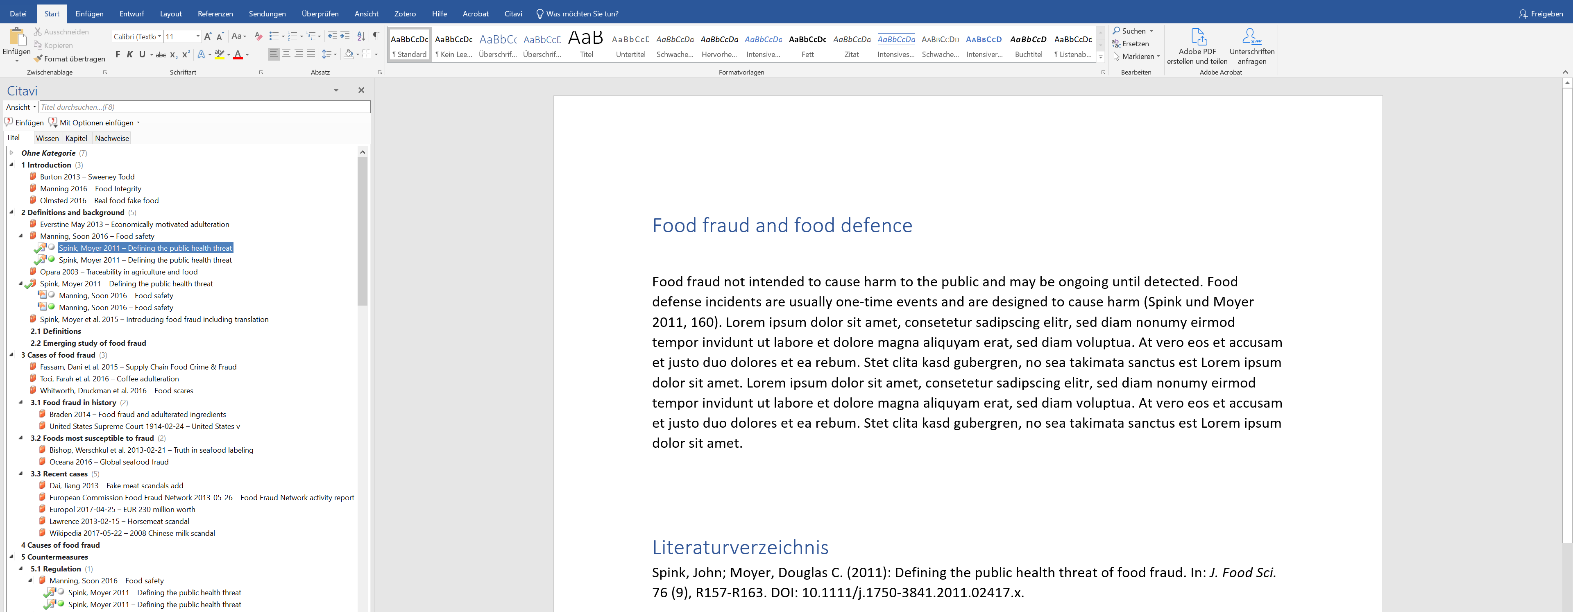The height and width of the screenshot is (612, 1573).
Task: Apply strikethrough with the abc icon
Action: pos(161,54)
